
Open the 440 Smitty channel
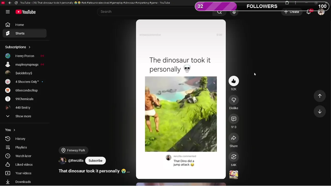[x=25, y=107]
